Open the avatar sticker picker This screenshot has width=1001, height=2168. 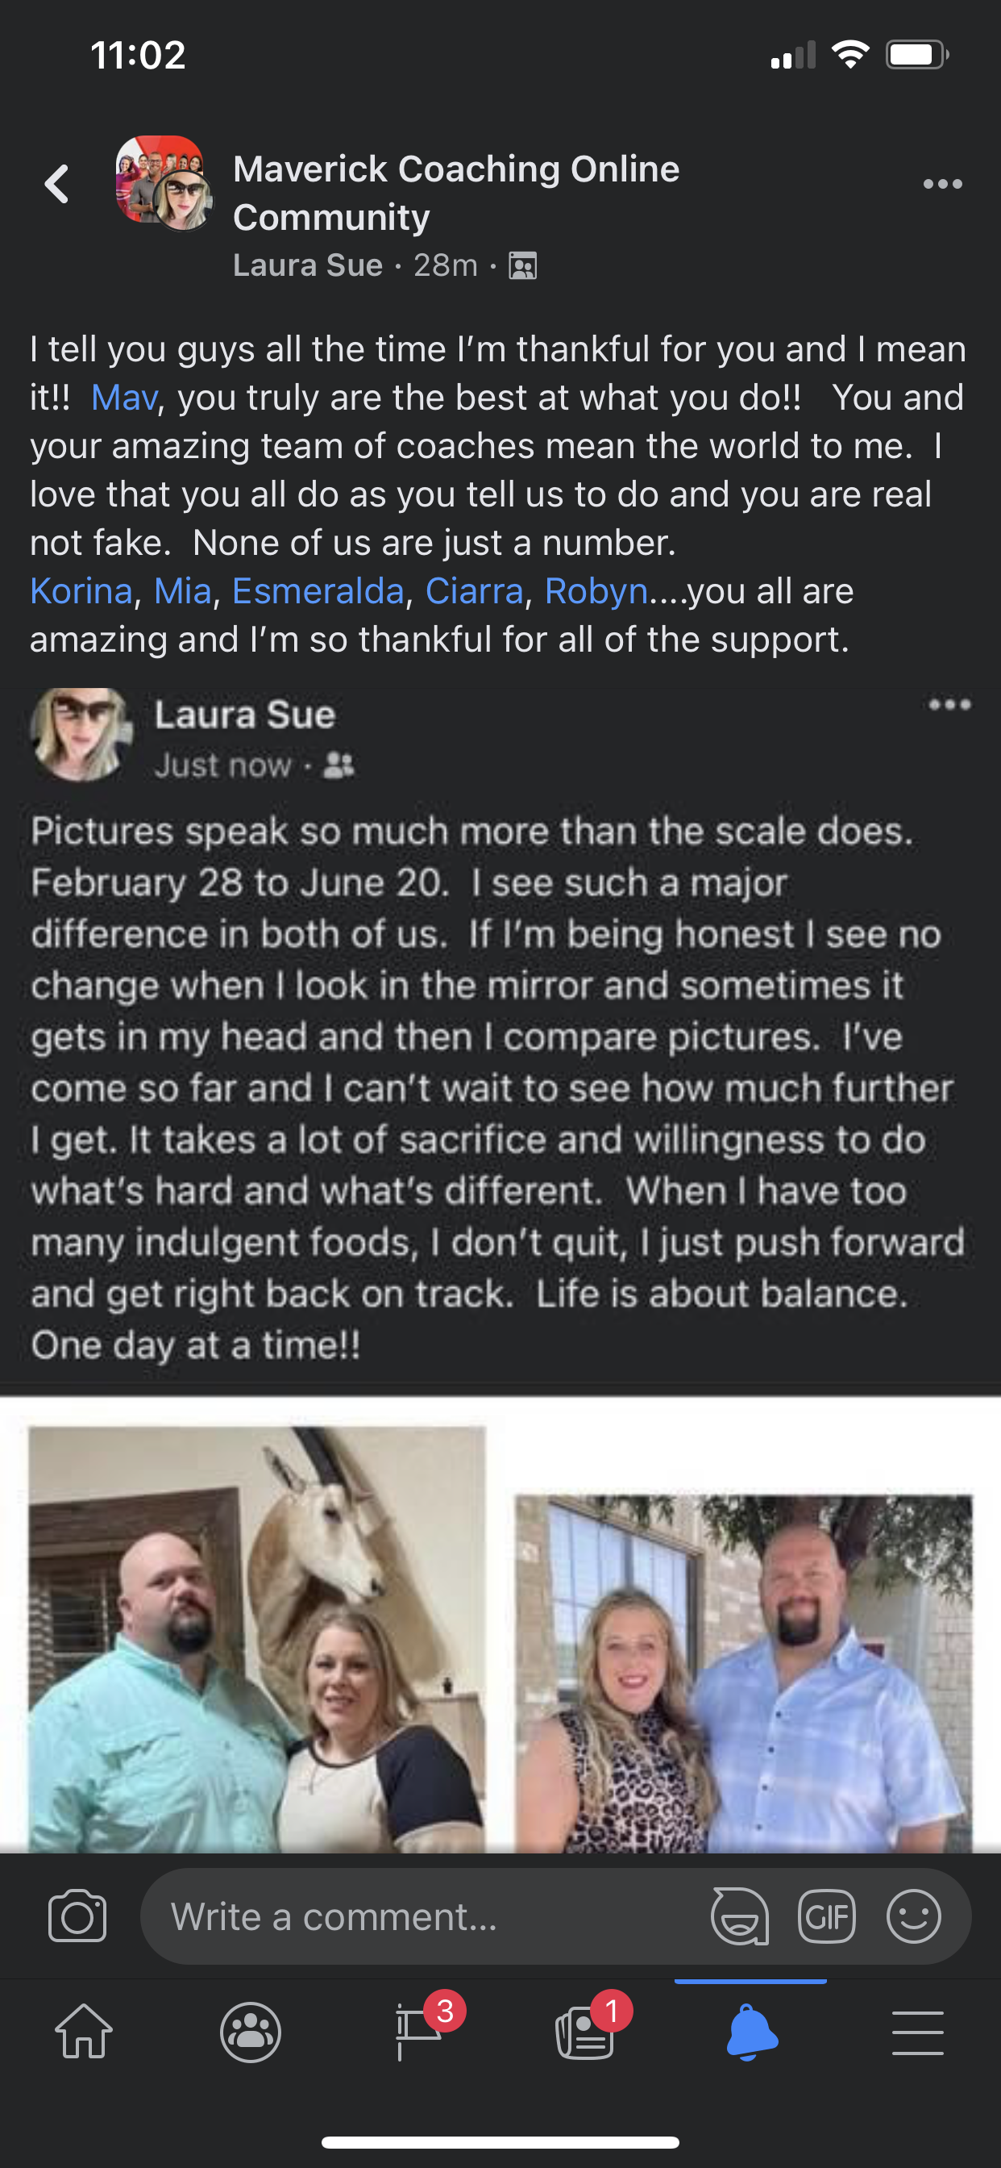pos(739,1916)
